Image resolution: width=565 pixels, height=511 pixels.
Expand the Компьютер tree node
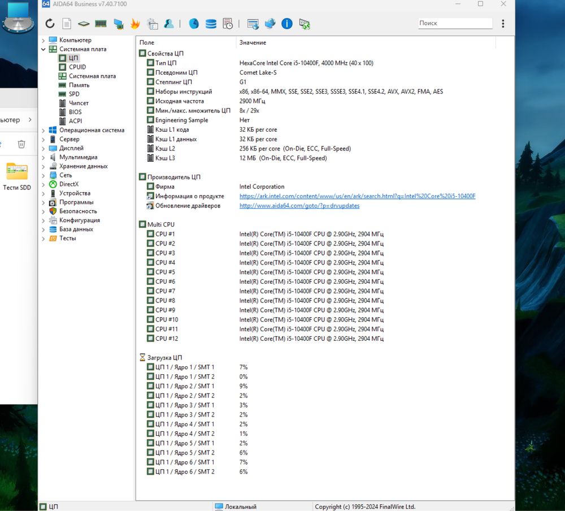click(x=44, y=40)
